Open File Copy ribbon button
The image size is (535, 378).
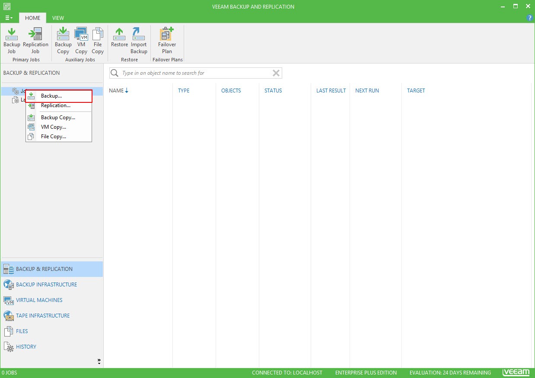coord(98,41)
